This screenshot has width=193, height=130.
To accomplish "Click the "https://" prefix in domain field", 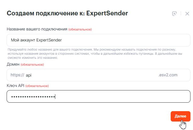I will (17, 75).
